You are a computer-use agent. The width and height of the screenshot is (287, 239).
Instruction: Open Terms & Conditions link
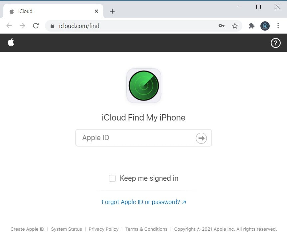point(146,229)
